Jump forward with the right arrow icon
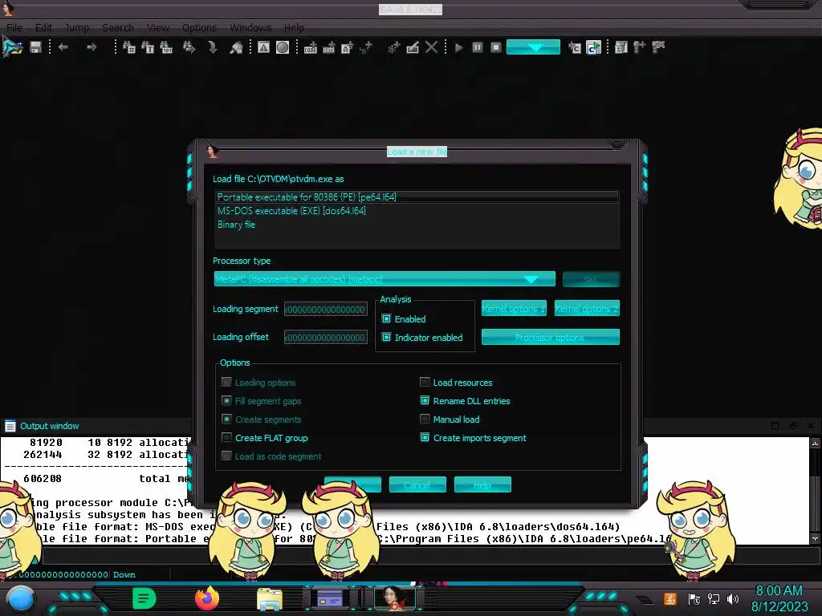Screen dimensions: 822x616 pos(92,47)
